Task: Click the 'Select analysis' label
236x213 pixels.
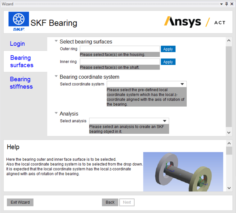Action: click(73, 121)
